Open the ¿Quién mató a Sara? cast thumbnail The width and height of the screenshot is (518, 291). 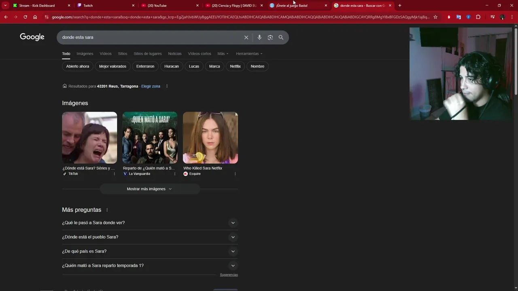[150, 137]
